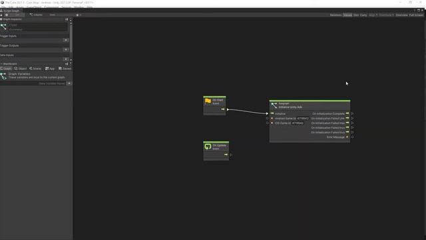Select the Script Graph window tab

click(x=10, y=11)
